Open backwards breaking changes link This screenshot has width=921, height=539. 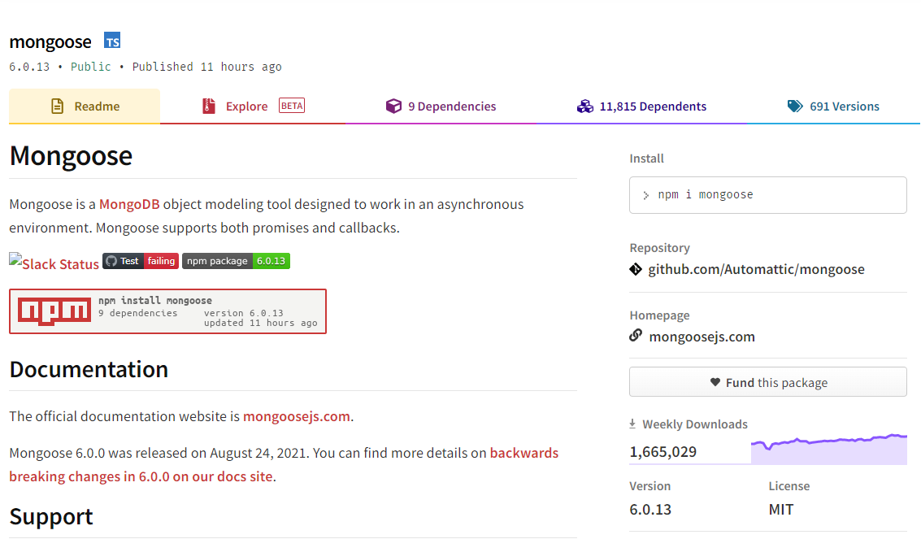pyautogui.click(x=284, y=464)
